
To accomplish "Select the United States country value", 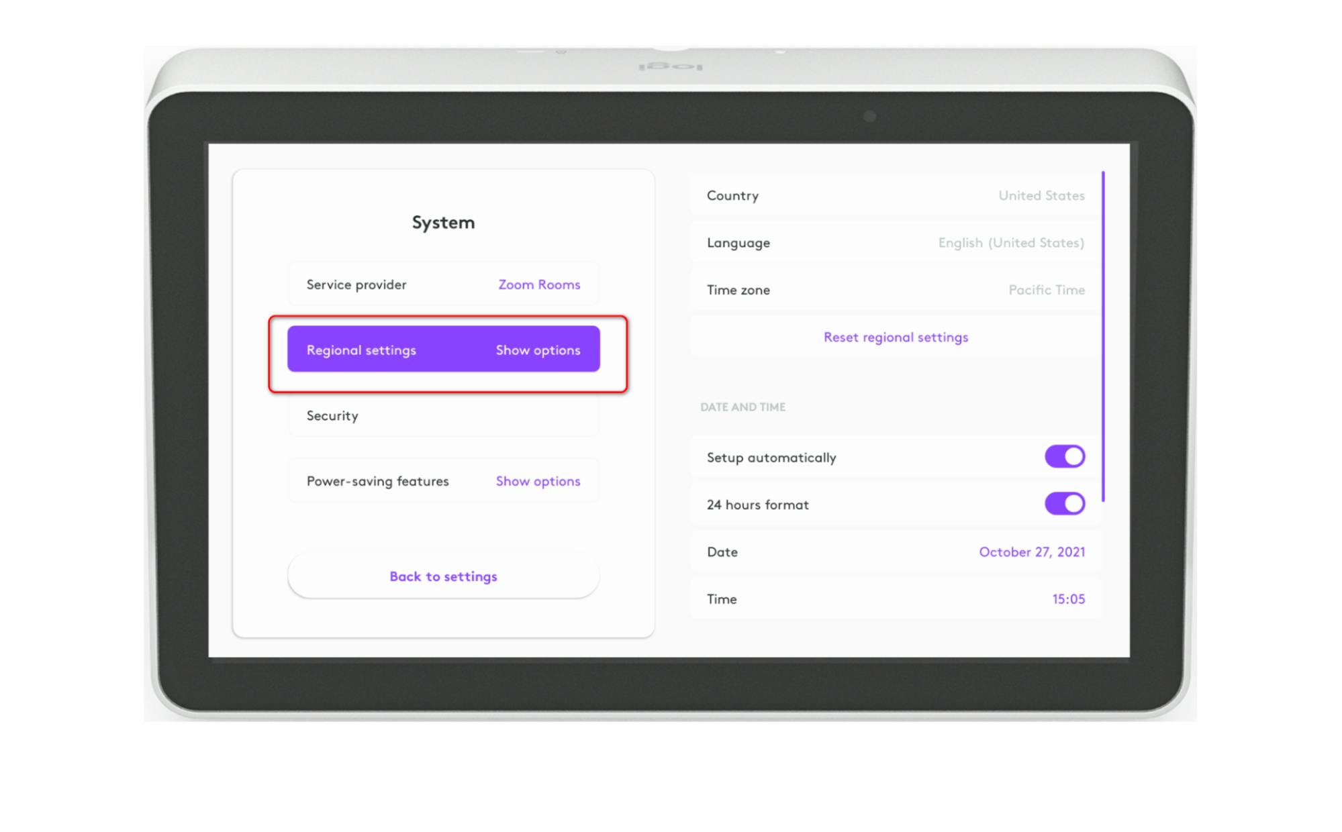I will pyautogui.click(x=1041, y=195).
